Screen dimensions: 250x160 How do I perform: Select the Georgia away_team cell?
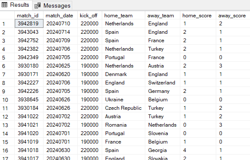click(x=163, y=150)
